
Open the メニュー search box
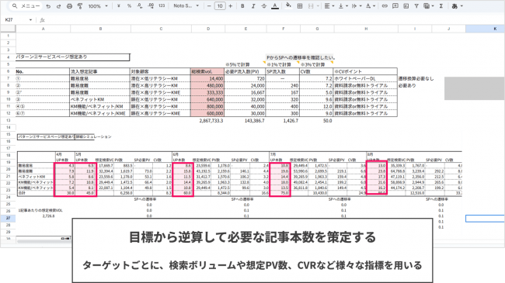click(26, 6)
